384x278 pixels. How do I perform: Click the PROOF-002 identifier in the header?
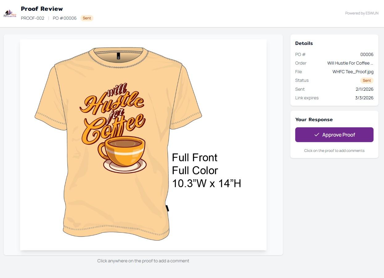point(33,18)
